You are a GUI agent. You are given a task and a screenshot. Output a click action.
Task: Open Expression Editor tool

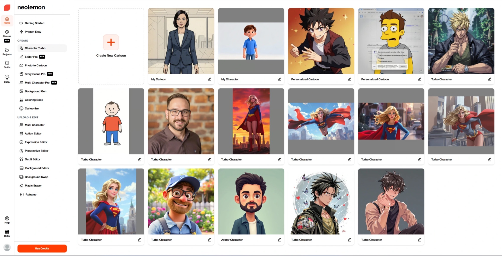coord(42,142)
